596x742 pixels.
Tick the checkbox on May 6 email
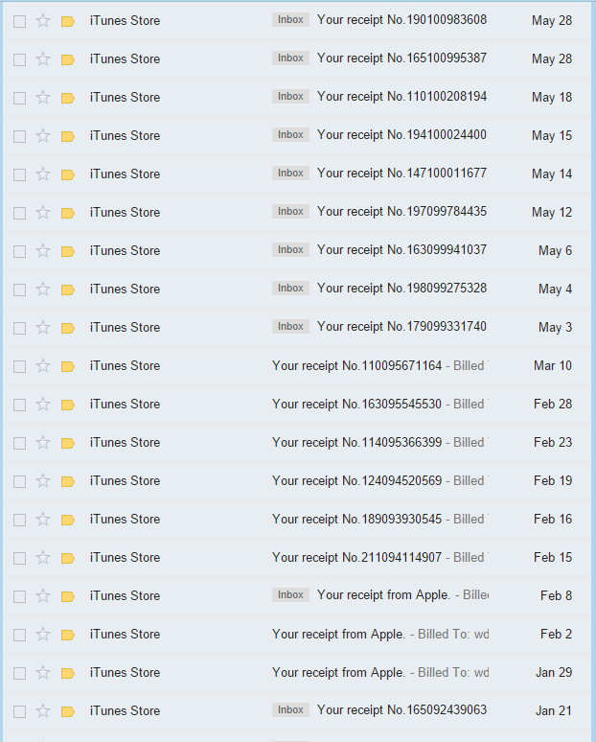coord(19,251)
